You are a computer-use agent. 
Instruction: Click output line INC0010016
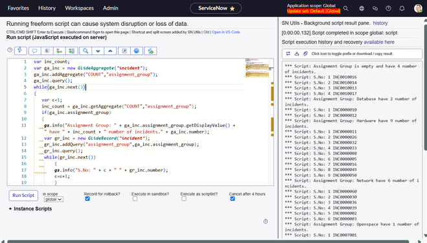tap(321, 77)
